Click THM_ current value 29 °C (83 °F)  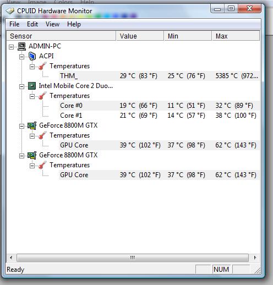pos(139,76)
